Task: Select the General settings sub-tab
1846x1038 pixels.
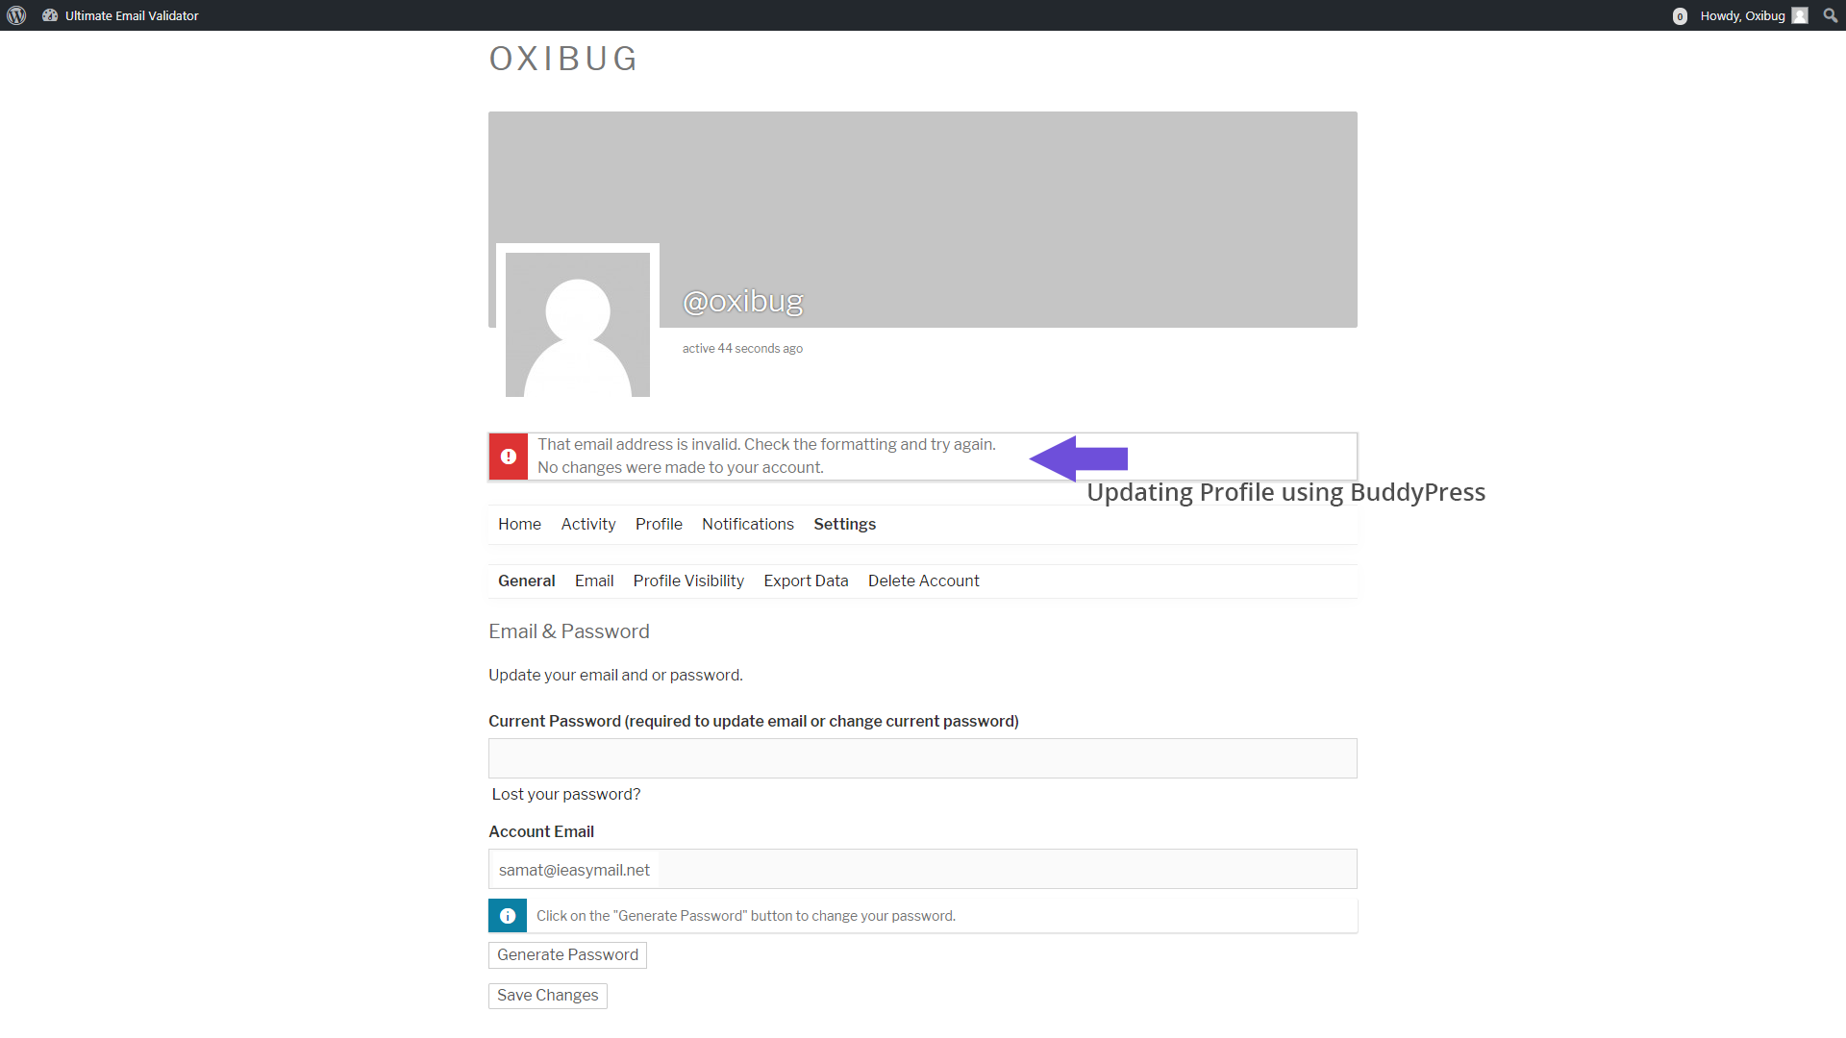Action: click(526, 581)
